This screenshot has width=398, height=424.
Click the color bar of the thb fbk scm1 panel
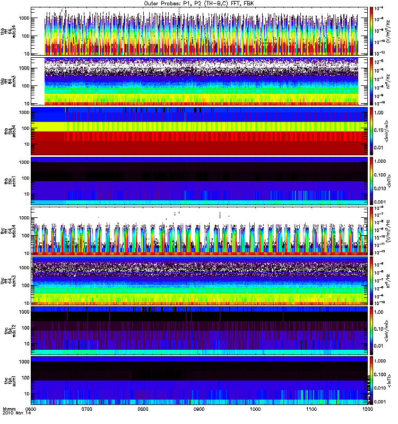371,181
